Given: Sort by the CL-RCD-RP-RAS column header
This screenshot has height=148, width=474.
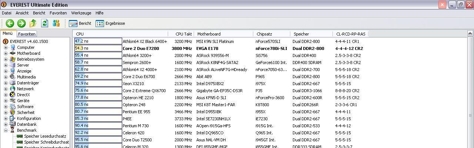Looking at the screenshot, I should click(x=350, y=34).
